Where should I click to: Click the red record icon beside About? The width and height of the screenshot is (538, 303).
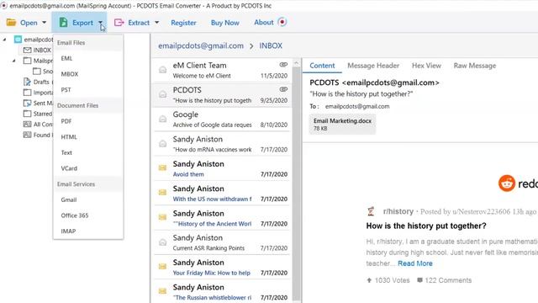click(x=282, y=22)
